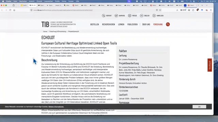The width and height of the screenshot is (218, 122).
Task: Open the Bestellen navigation menu
Action: click(x=95, y=24)
